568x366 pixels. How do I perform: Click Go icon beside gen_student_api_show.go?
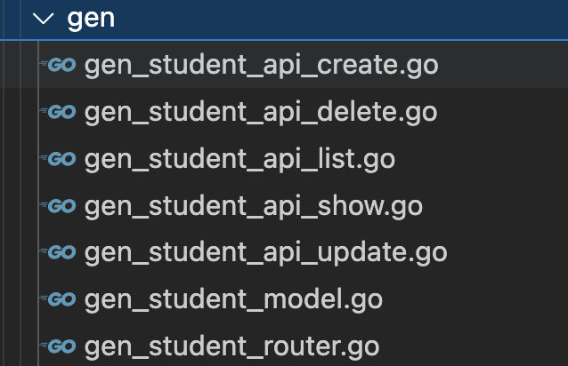click(58, 206)
